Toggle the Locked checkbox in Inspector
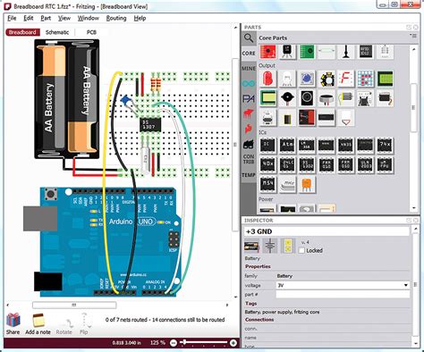Image resolution: width=424 pixels, height=352 pixels. point(301,250)
